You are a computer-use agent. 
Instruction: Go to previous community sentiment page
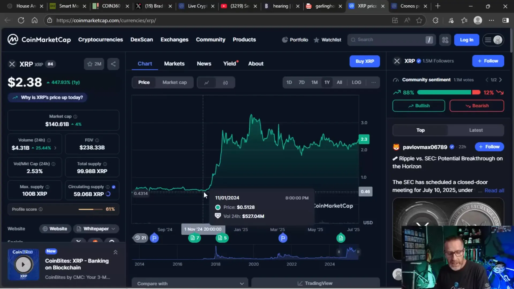tap(487, 80)
